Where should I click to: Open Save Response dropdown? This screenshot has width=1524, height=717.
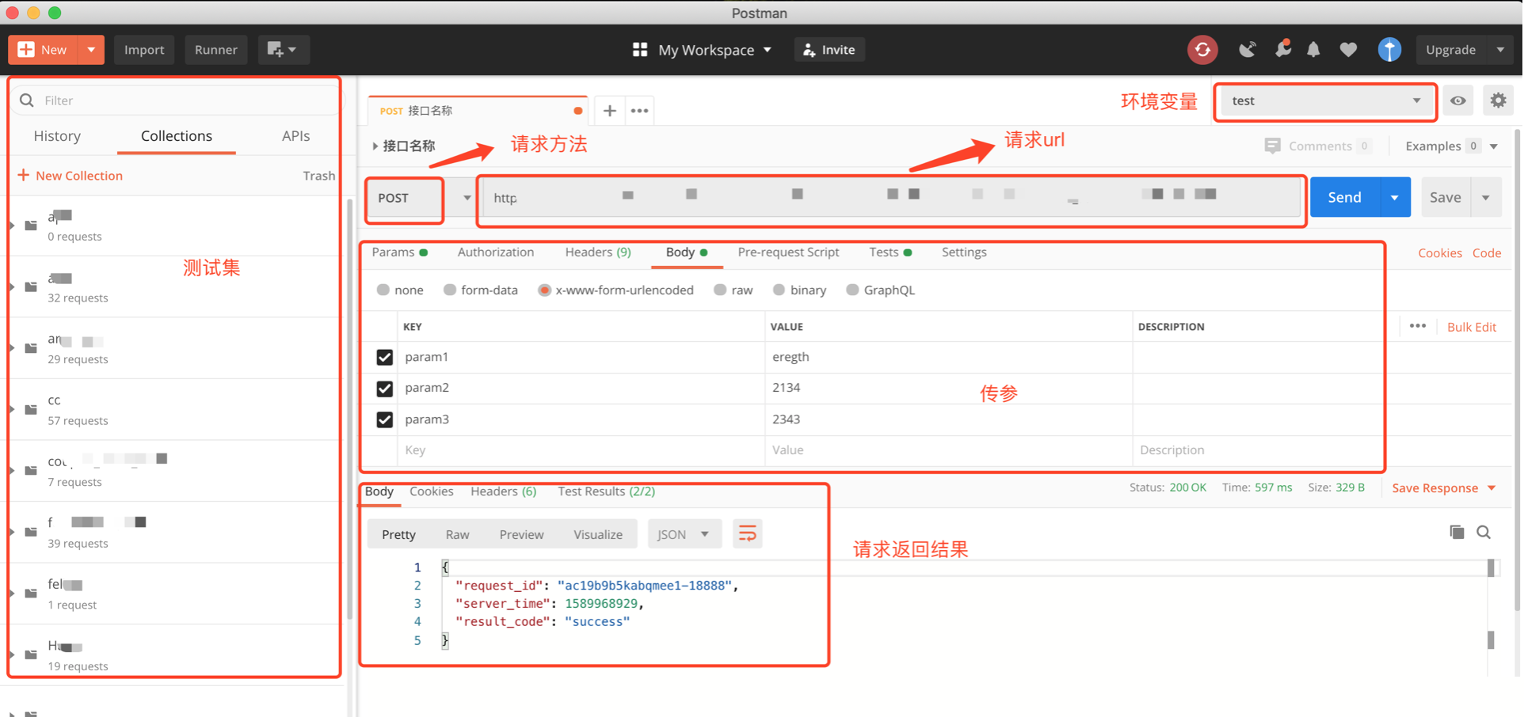[x=1443, y=487]
